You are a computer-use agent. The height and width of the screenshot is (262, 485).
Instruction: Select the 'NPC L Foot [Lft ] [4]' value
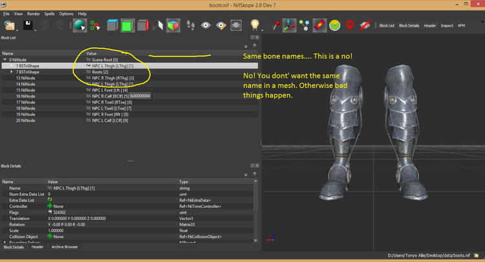(110, 90)
